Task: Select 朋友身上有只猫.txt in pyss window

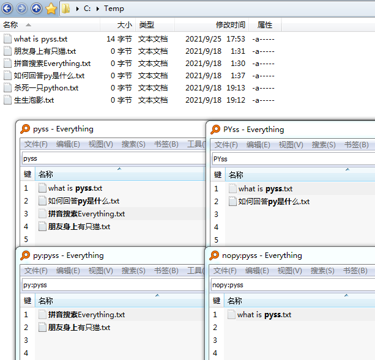Action: pos(79,227)
